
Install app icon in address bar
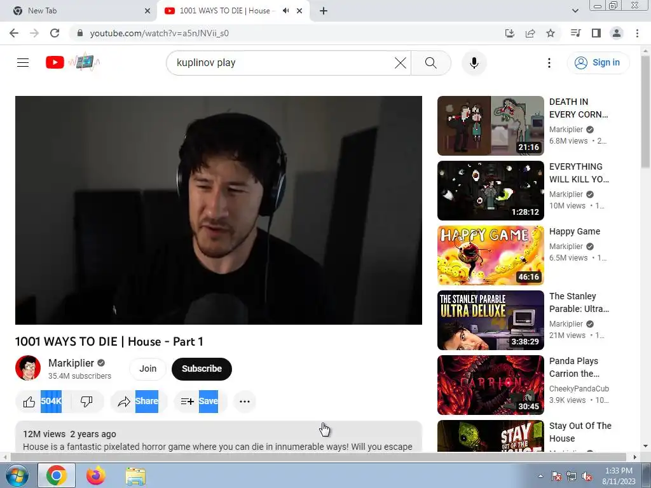509,33
